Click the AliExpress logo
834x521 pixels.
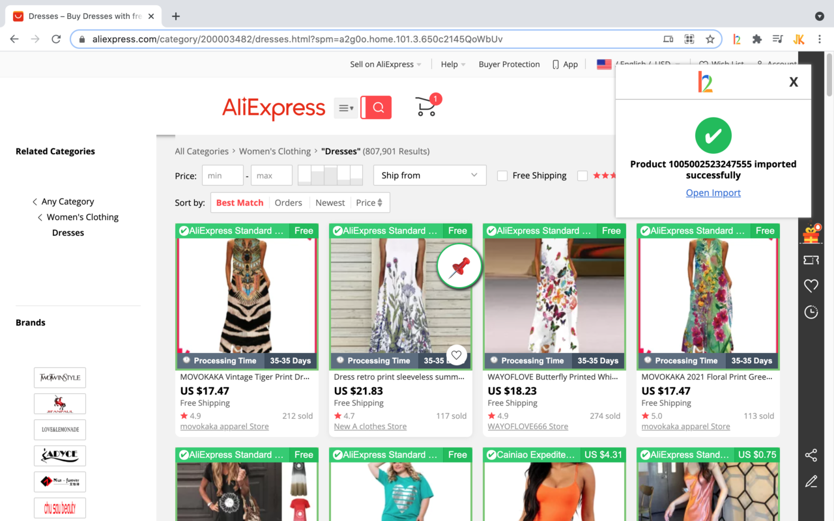[274, 108]
